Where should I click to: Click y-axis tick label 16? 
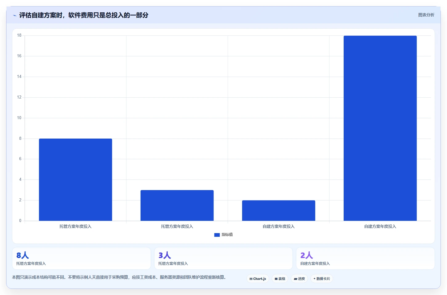19,56
